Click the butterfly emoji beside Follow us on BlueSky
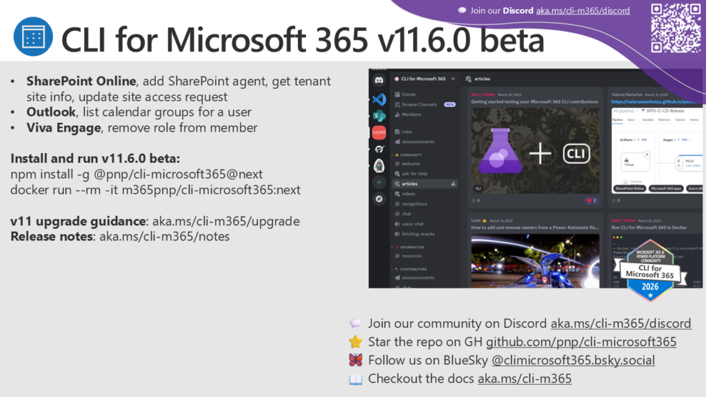The height and width of the screenshot is (397, 706). coord(355,360)
